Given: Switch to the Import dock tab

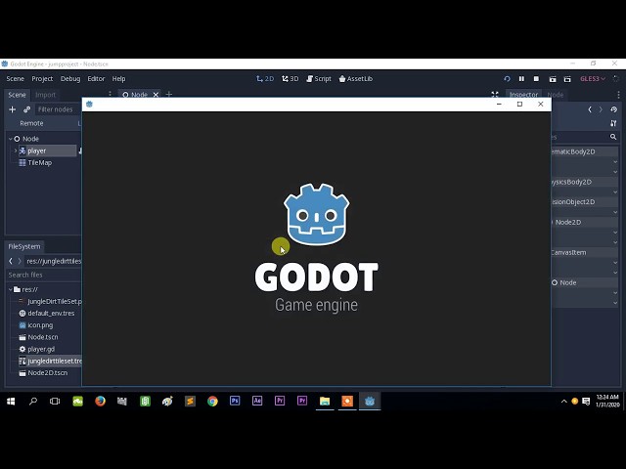Looking at the screenshot, I should (x=45, y=95).
